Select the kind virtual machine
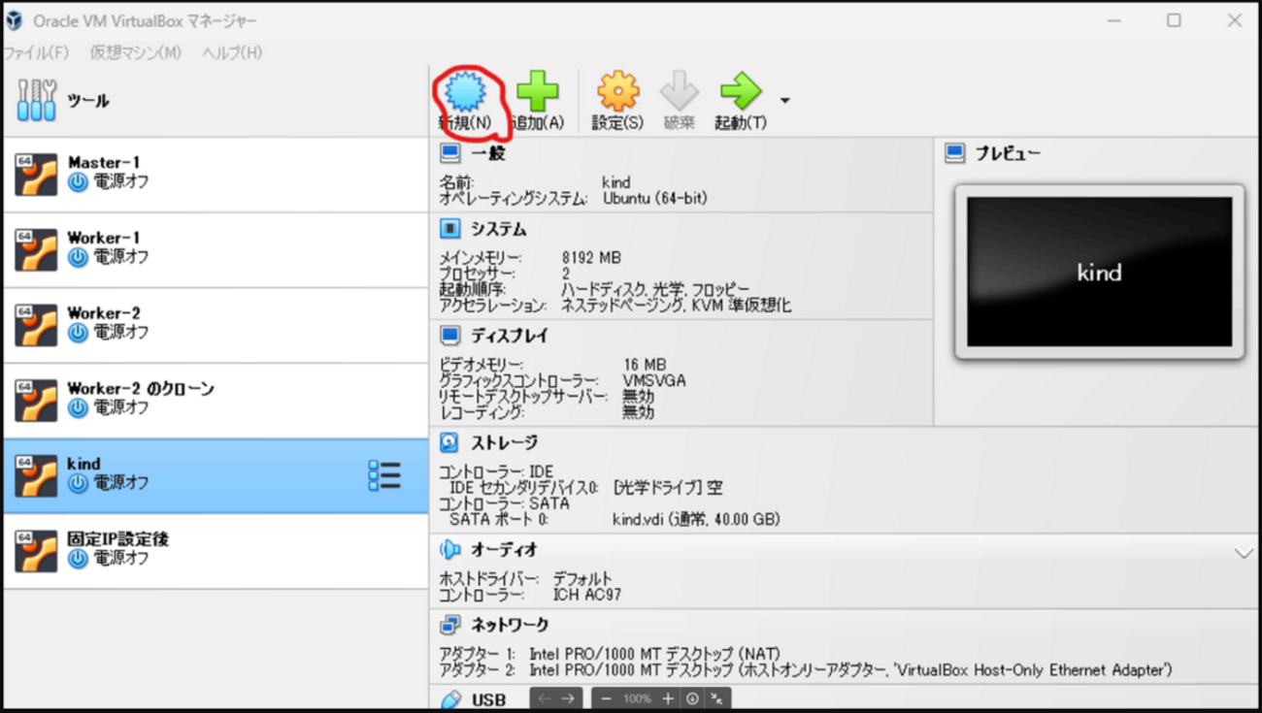This screenshot has height=713, width=1262. (x=216, y=475)
